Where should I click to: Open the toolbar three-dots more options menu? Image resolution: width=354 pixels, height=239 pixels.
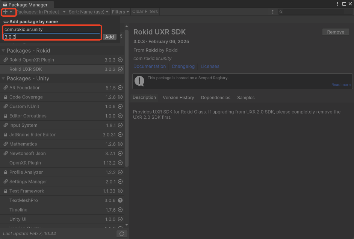point(273,12)
